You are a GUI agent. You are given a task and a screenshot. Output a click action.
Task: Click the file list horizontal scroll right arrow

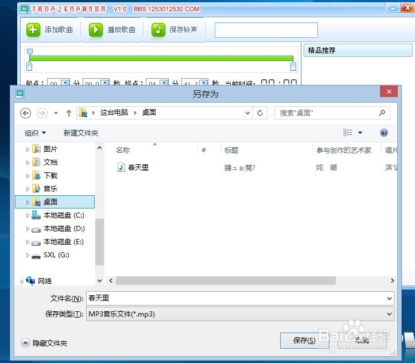(x=393, y=281)
